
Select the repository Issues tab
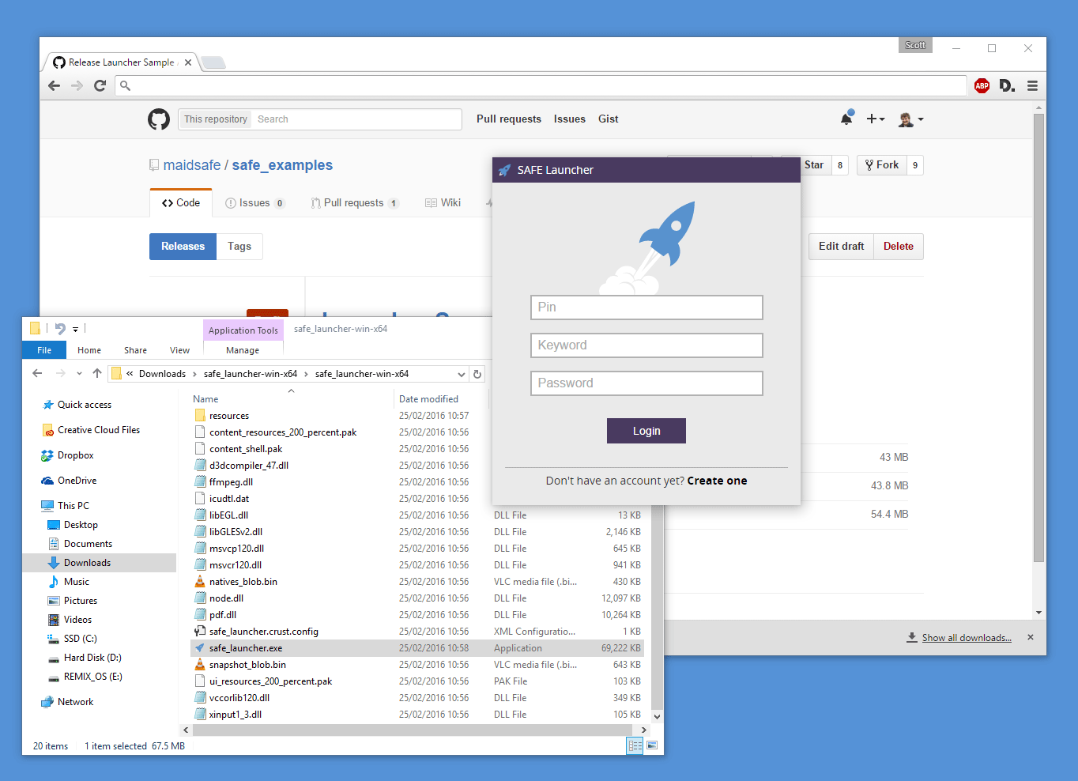point(254,203)
